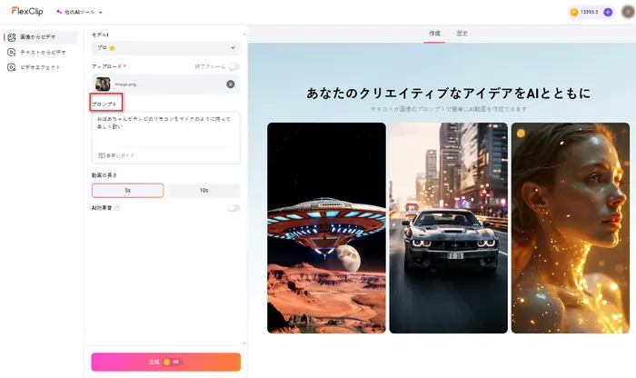The image size is (636, 378).
Task: Toggle the AI効果音 switch
Action: click(234, 208)
